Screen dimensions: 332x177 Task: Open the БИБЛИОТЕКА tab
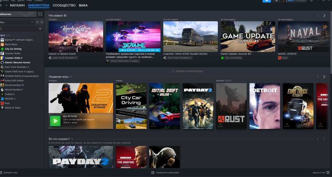(39, 5)
